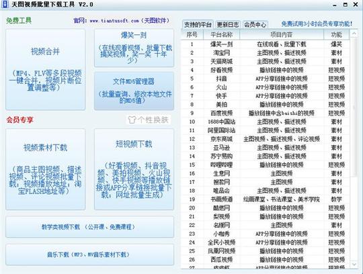The width and height of the screenshot is (363, 274).
Task: Select the 全民小视频 row
Action: click(265, 242)
